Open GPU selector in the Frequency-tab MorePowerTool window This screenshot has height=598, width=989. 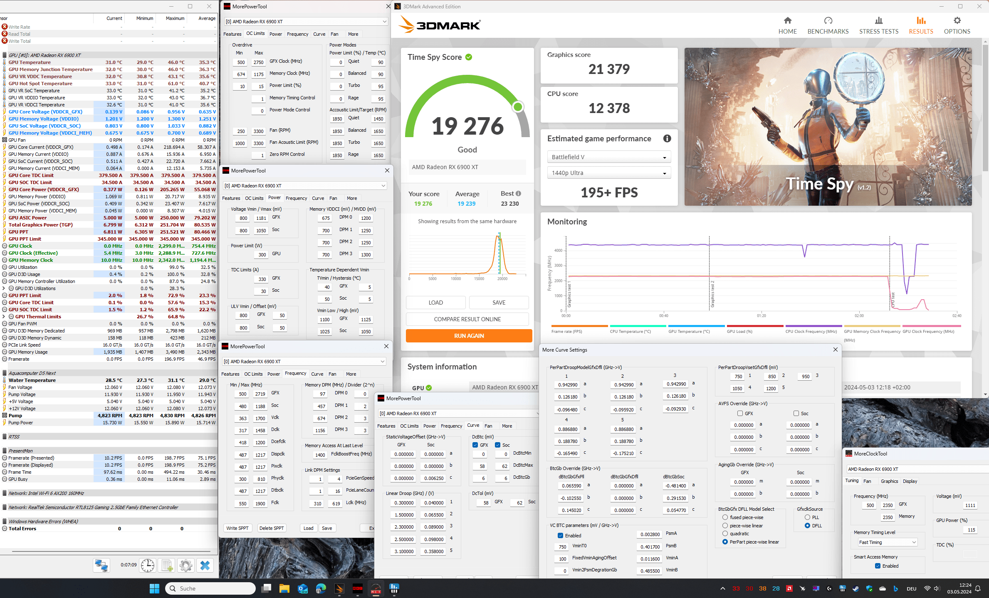point(304,362)
